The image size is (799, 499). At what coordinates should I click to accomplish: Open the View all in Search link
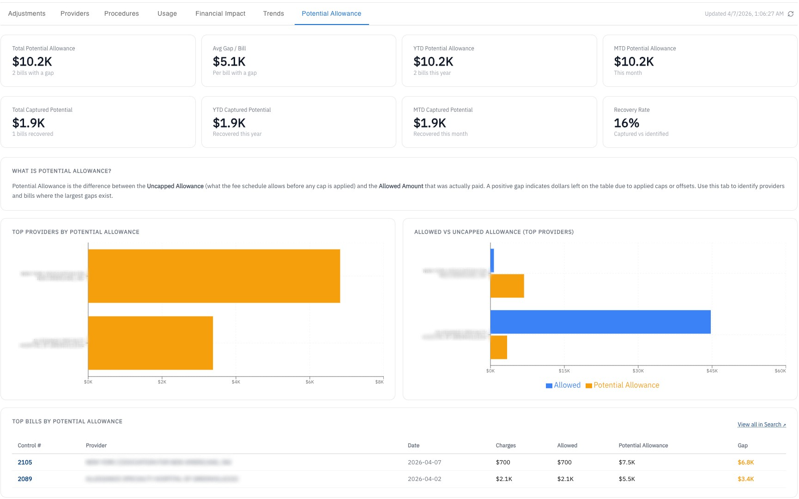point(759,424)
